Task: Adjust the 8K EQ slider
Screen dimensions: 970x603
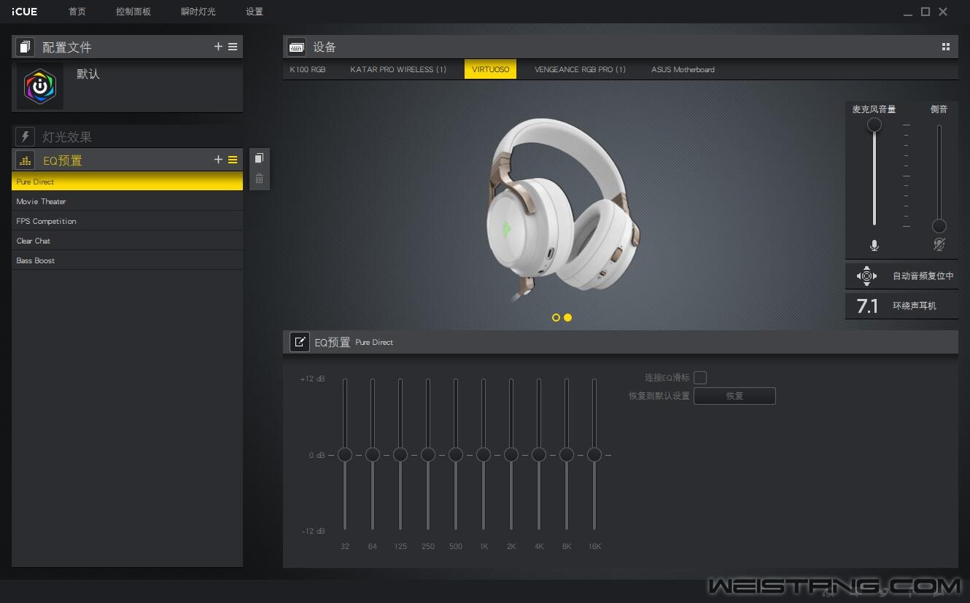Action: coord(567,455)
